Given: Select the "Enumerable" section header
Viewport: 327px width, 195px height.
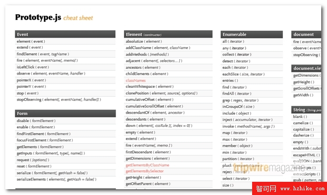Looking at the screenshot, I should pyautogui.click(x=252, y=34).
